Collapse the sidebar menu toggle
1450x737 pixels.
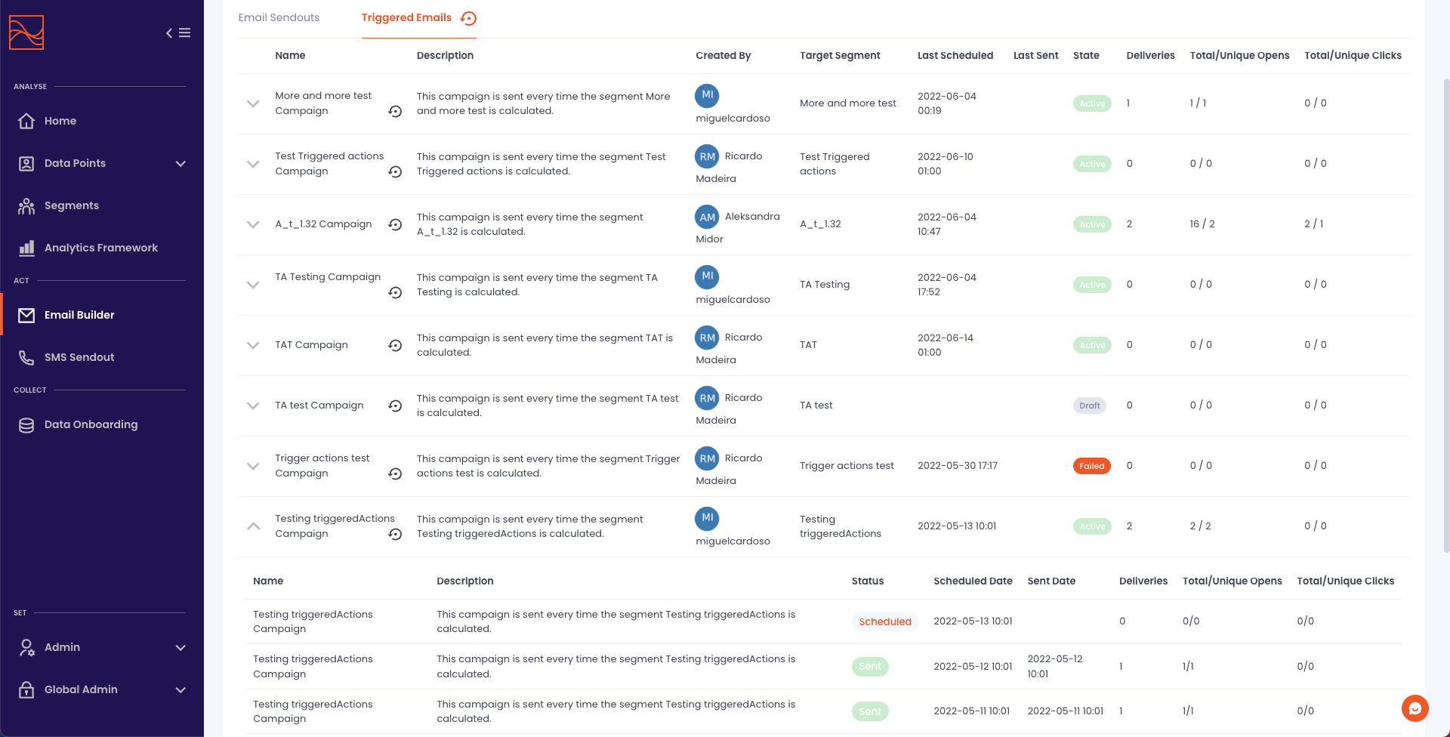[x=178, y=32]
